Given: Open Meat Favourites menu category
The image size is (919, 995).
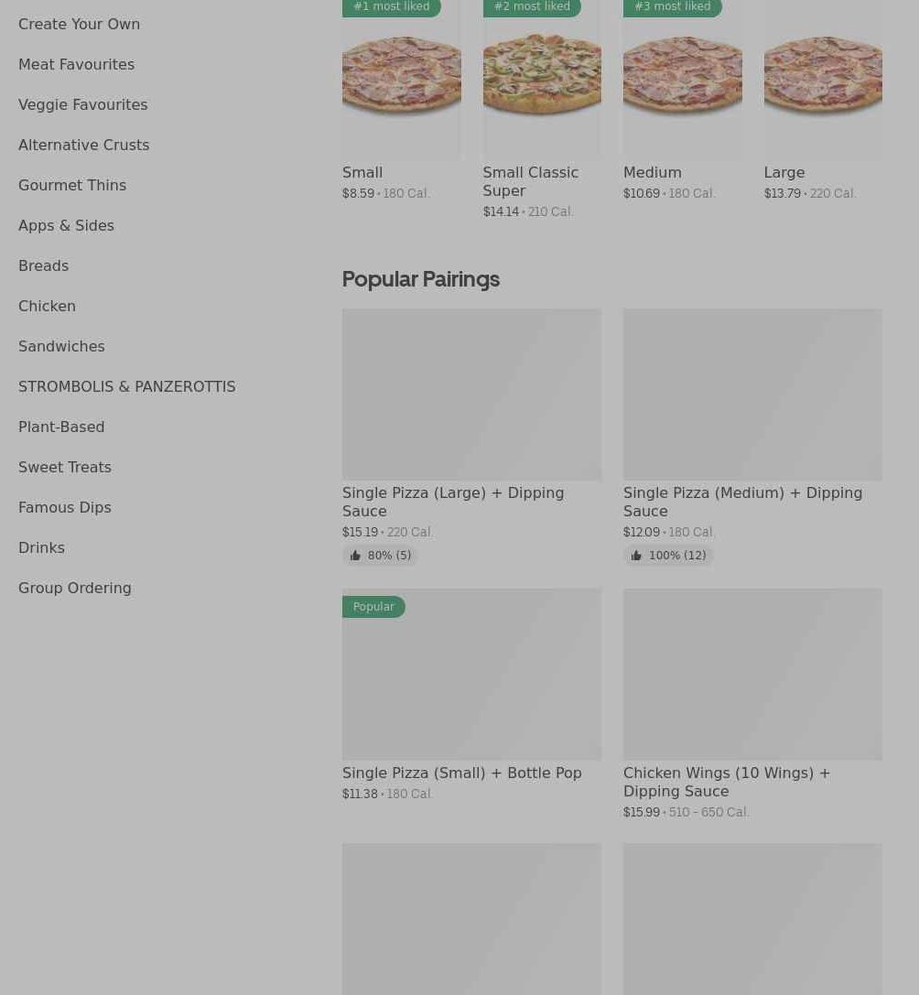Looking at the screenshot, I should (x=76, y=64).
